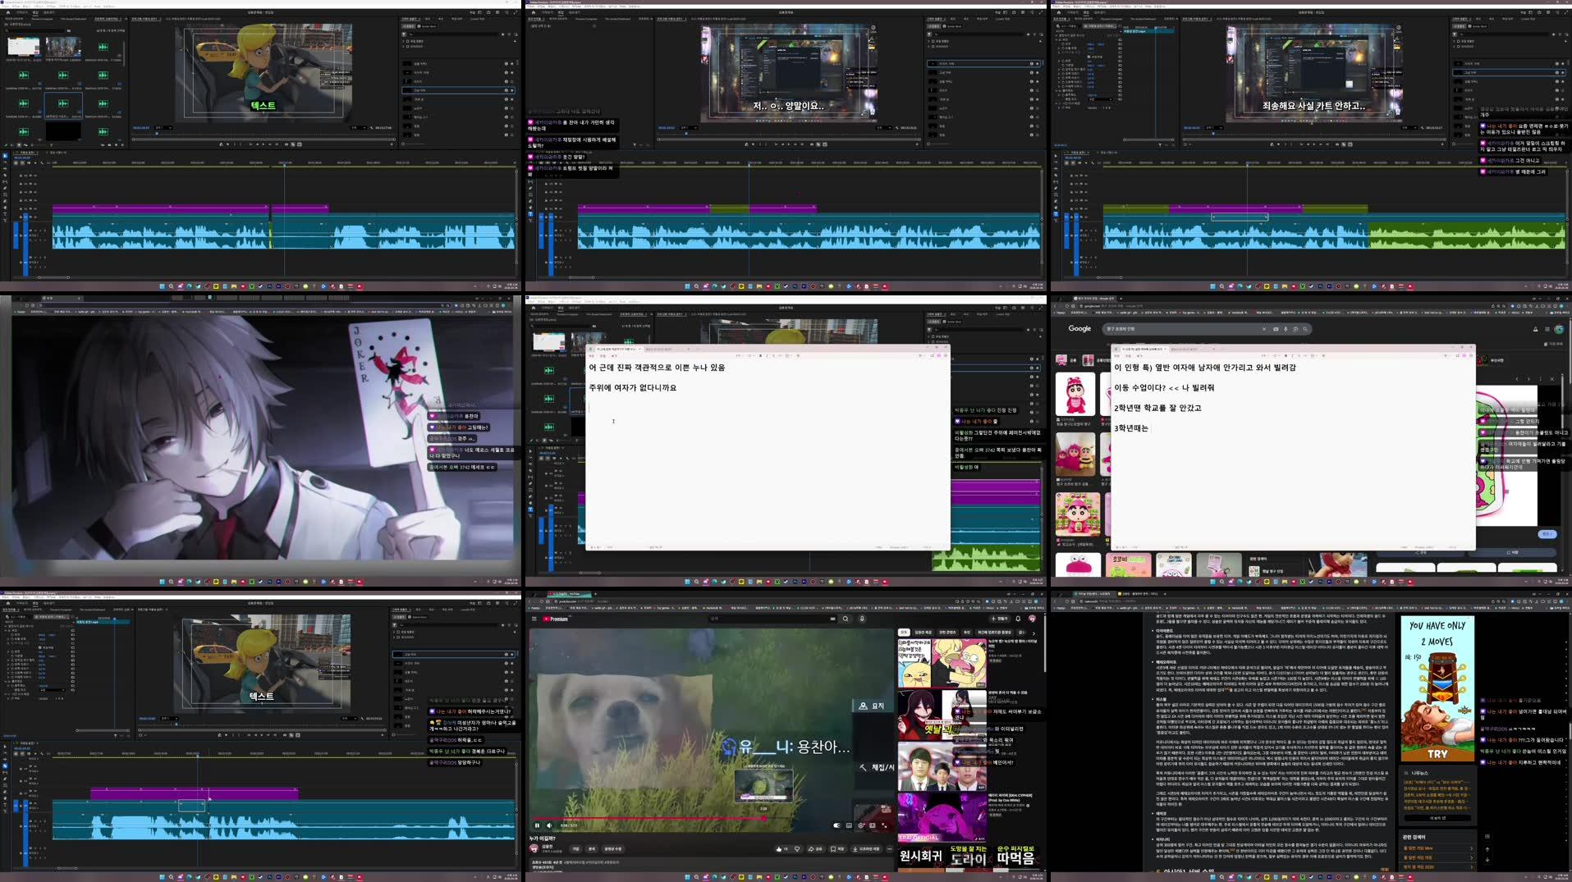Viewport: 1572px width, 882px height.
Task: Open the three-suited-men recommended video thumbnail
Action: (942, 766)
